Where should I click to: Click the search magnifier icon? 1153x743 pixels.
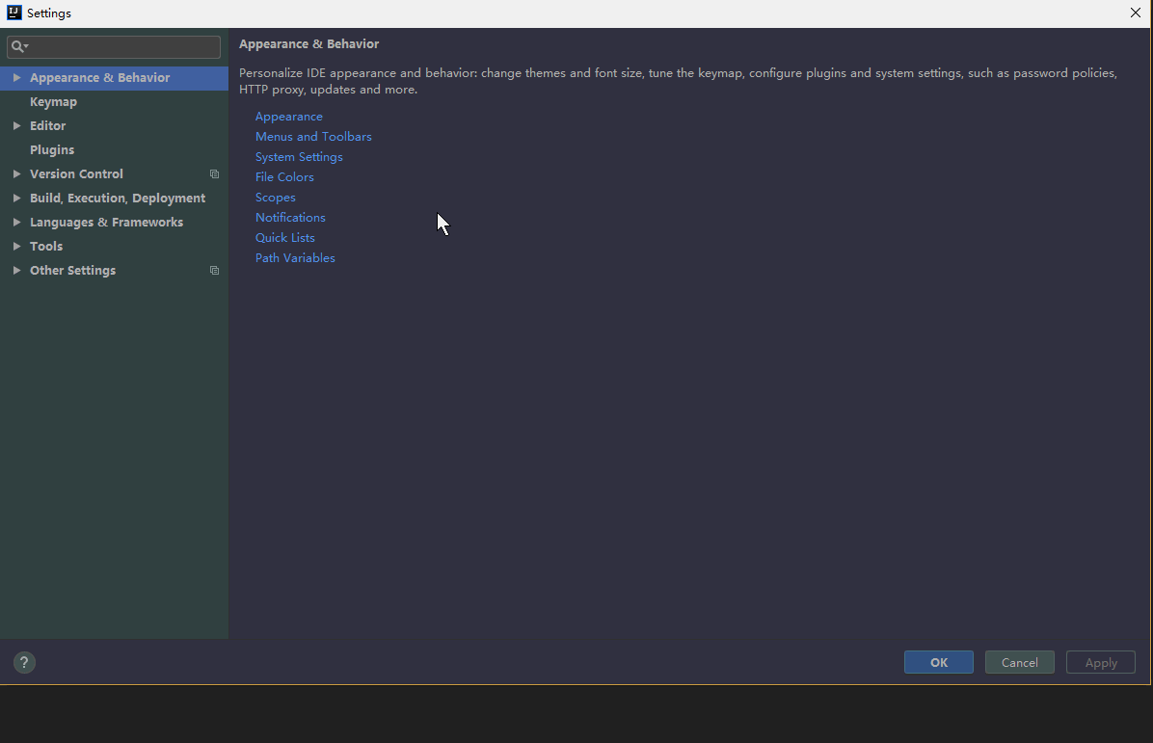[x=18, y=47]
